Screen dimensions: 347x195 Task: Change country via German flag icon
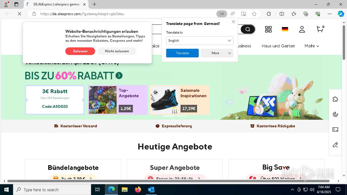coord(285,29)
